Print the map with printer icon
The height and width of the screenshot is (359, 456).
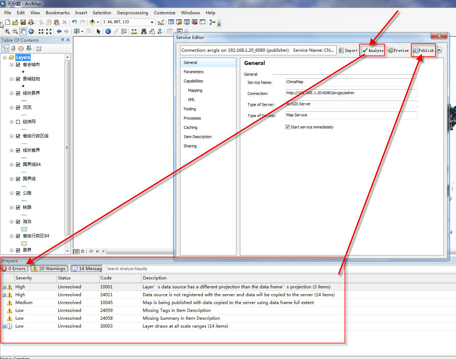coord(31,22)
